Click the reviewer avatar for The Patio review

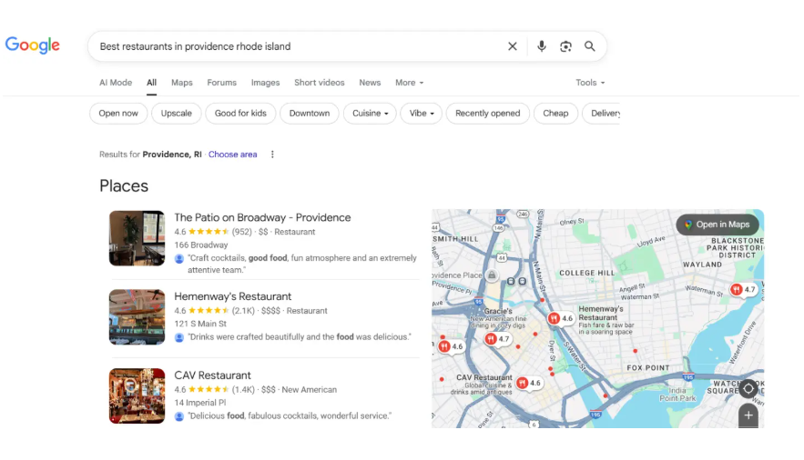coord(179,258)
